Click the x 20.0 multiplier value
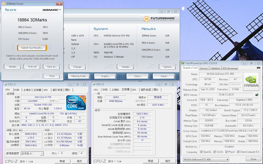This screenshot has height=164, width=263. 31,138
